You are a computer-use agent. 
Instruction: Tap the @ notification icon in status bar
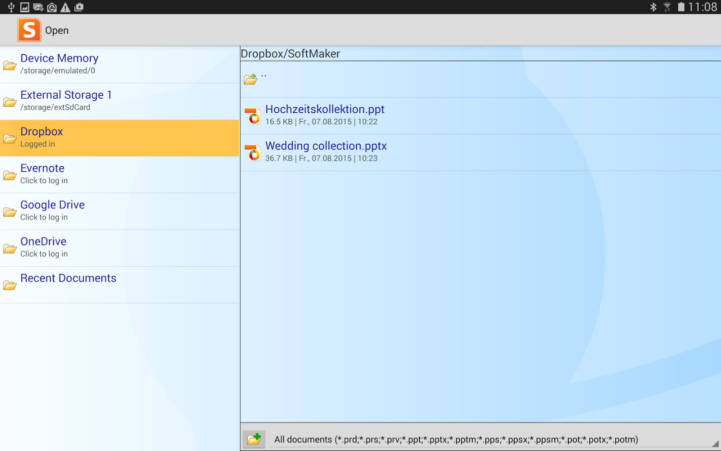click(x=52, y=7)
